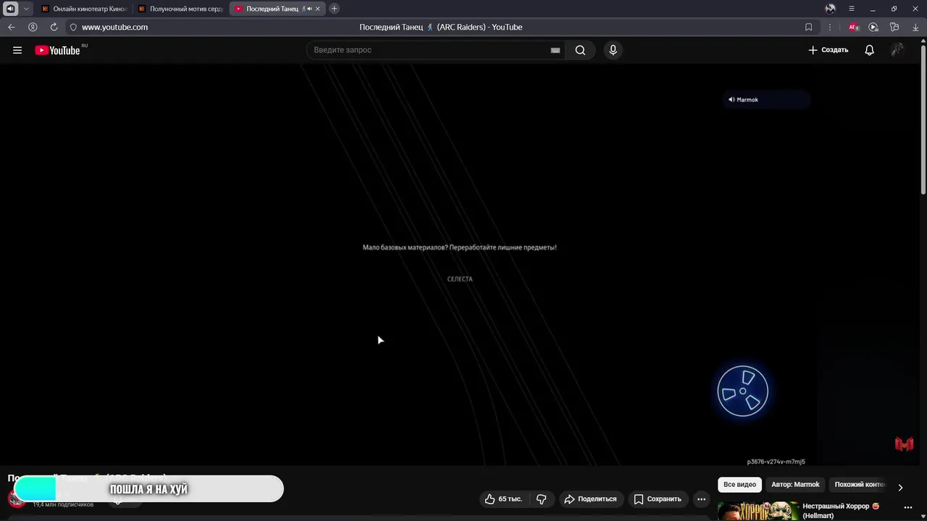Bookmark this page
This screenshot has width=927, height=521.
pyautogui.click(x=808, y=27)
